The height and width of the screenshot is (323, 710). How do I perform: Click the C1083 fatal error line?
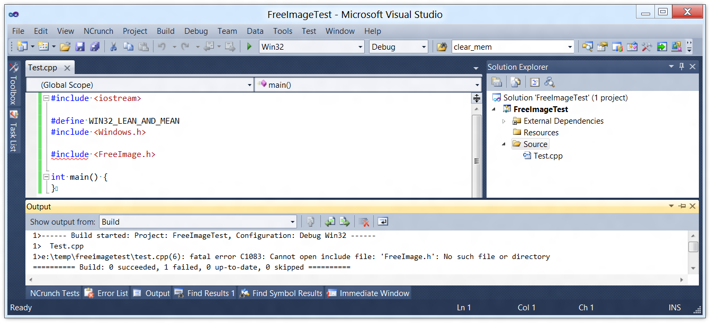[x=291, y=257]
